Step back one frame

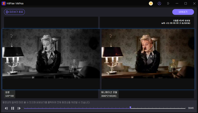click(6, 108)
